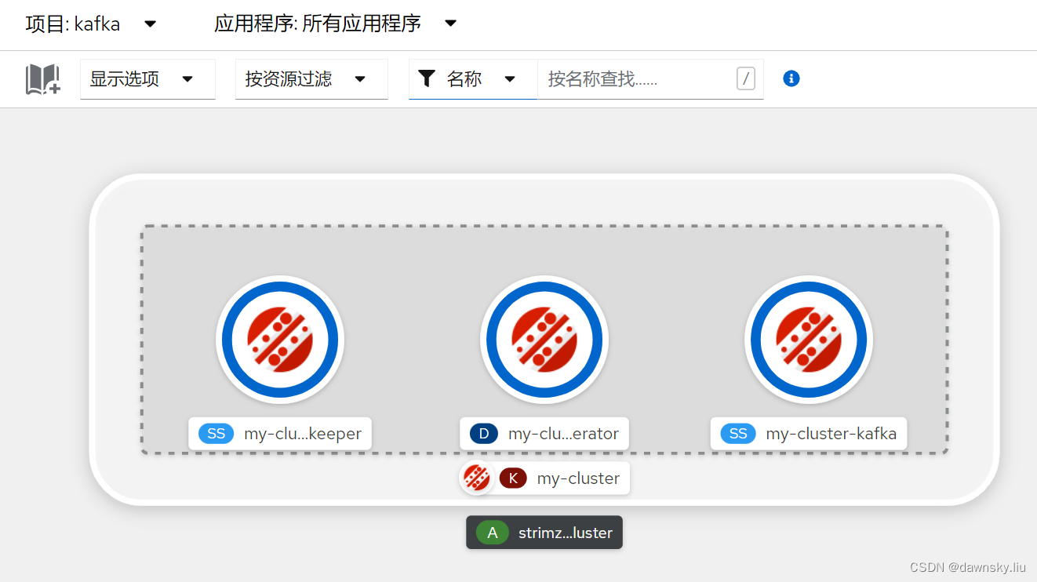Click the SS badge for my-cluster-kafka
This screenshot has width=1037, height=582.
tap(738, 434)
